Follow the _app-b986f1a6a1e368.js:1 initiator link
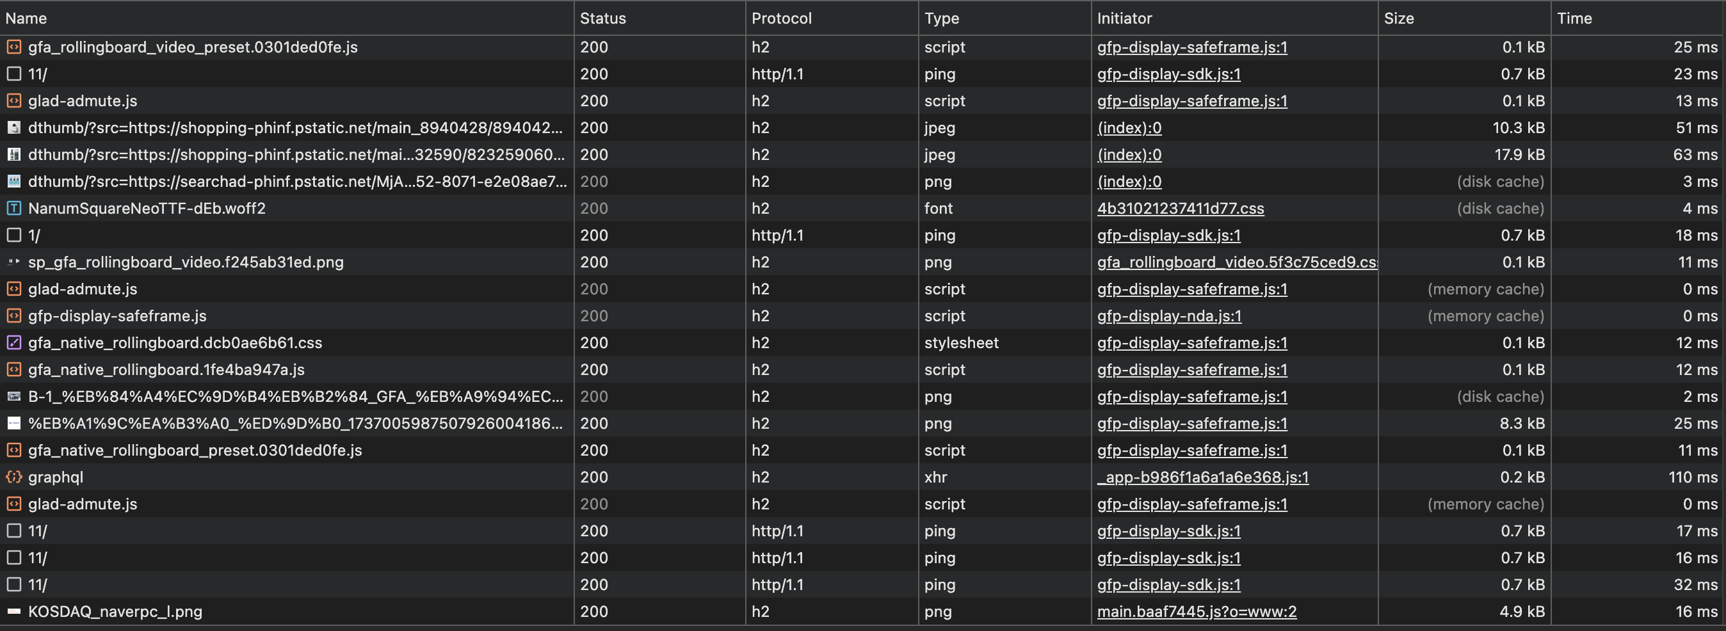Viewport: 1726px width, 631px height. click(x=1203, y=477)
